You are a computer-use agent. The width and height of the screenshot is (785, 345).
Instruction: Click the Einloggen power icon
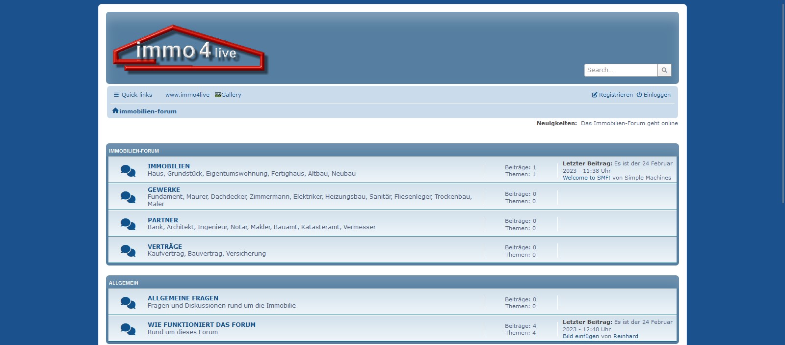(639, 95)
